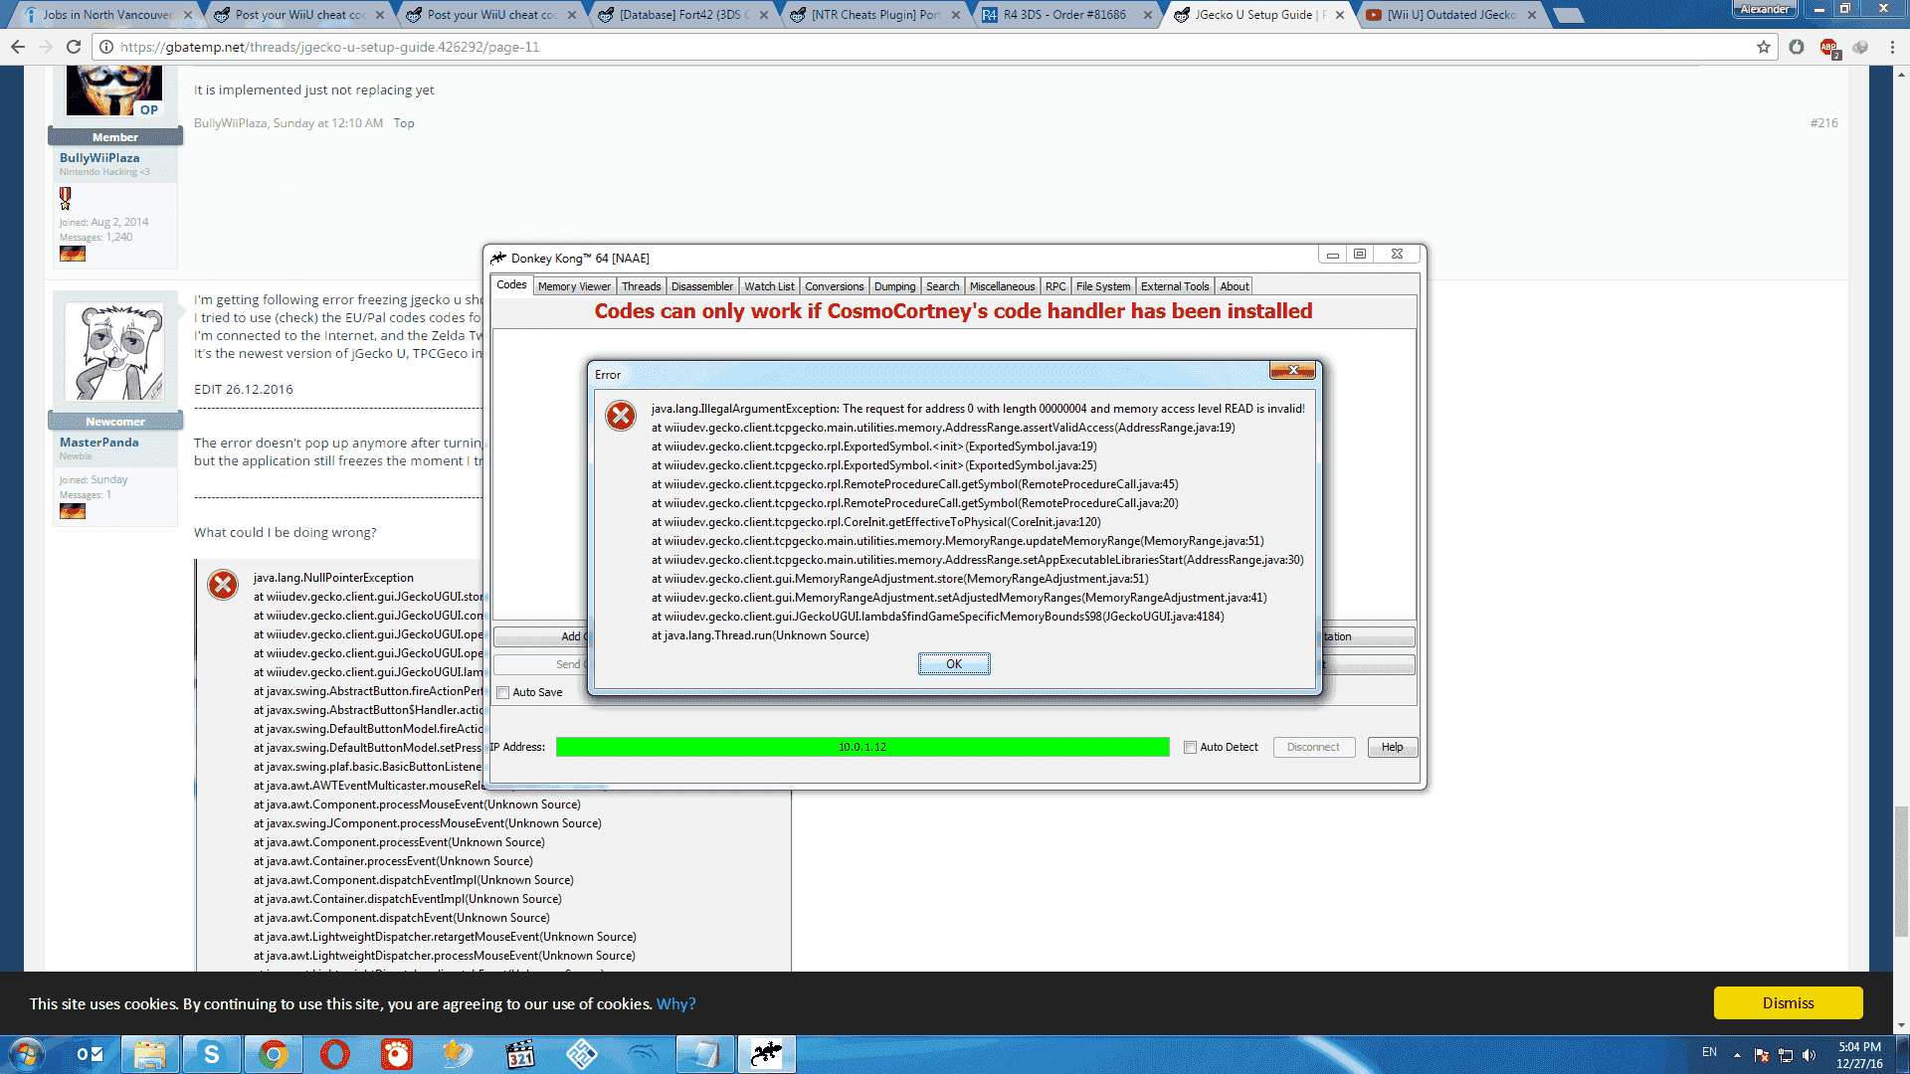Open the Chrome three-dot menu

1891,47
